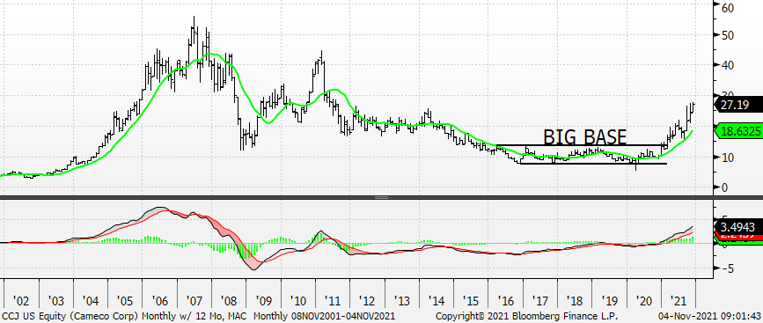
Task: Click the '20 year label
Action: 644,300
